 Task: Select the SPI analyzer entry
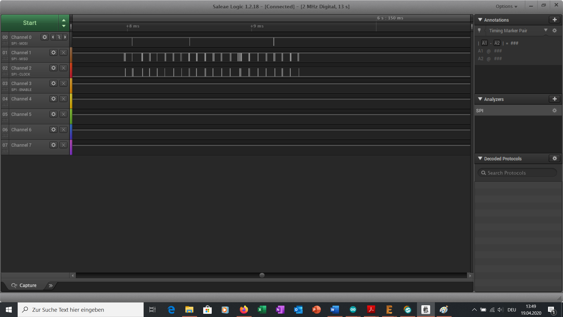pyautogui.click(x=518, y=111)
